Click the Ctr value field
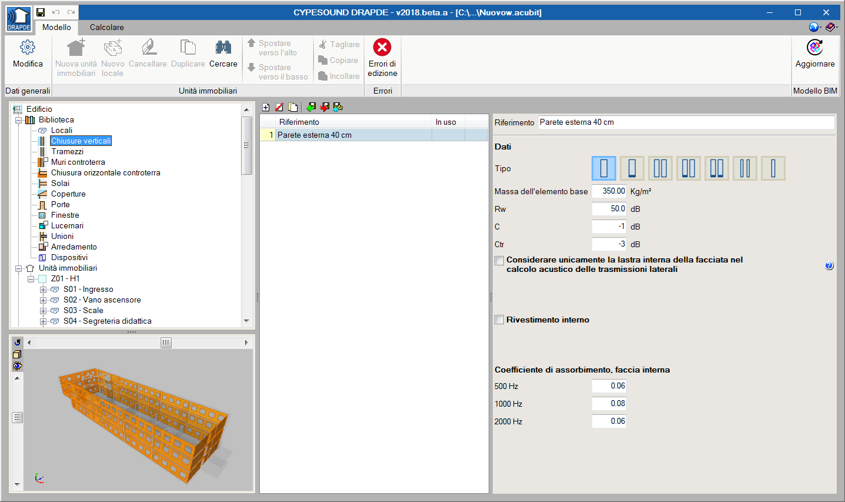 pyautogui.click(x=609, y=244)
